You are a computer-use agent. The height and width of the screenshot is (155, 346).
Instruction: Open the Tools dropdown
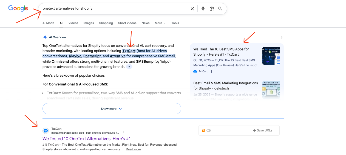177,23
